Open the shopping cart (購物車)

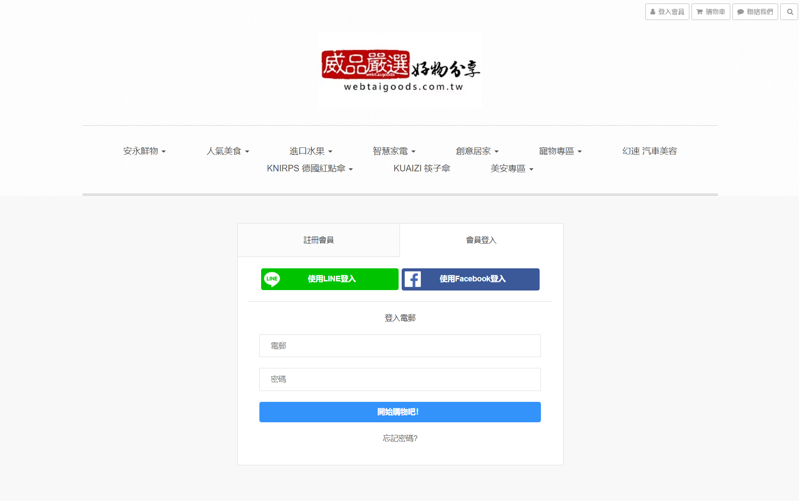pyautogui.click(x=711, y=12)
